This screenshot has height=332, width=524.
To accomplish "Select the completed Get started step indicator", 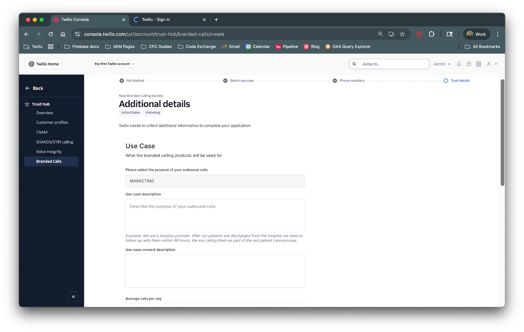I will tap(122, 80).
